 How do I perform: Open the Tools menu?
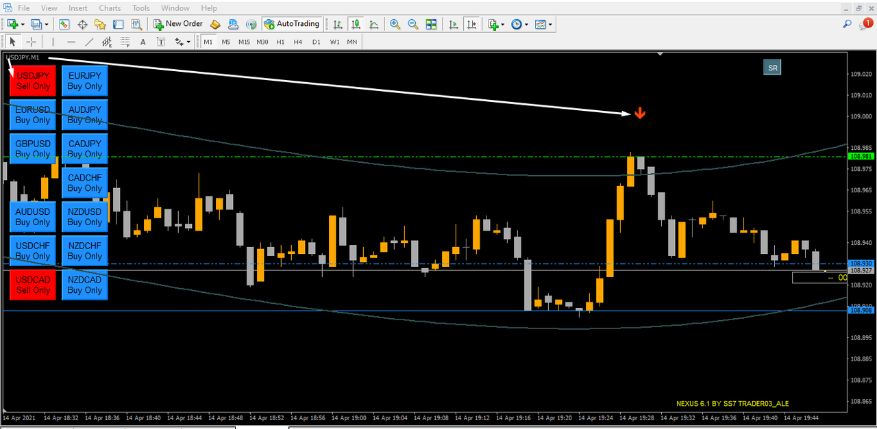coord(141,8)
